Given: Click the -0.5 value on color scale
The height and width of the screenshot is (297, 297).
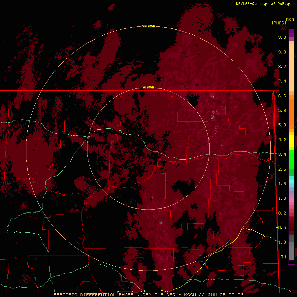Looking at the screenshot, I should point(281,228).
